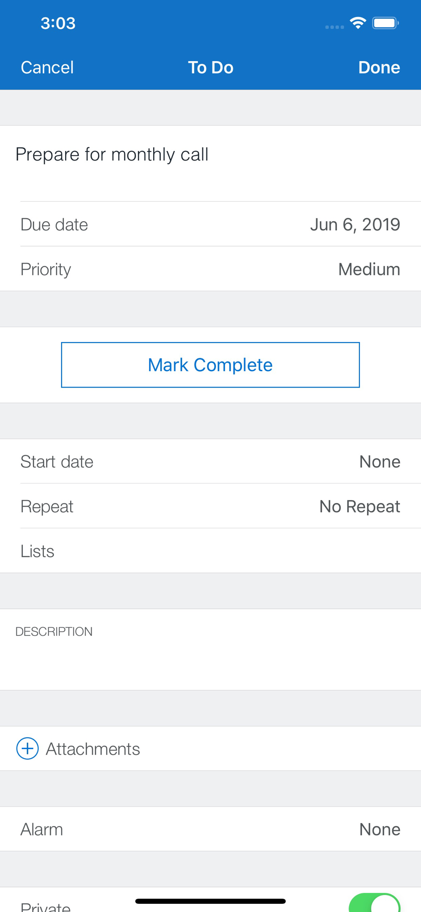Tap the Jun 6, 2019 value
The height and width of the screenshot is (912, 421).
tap(355, 224)
